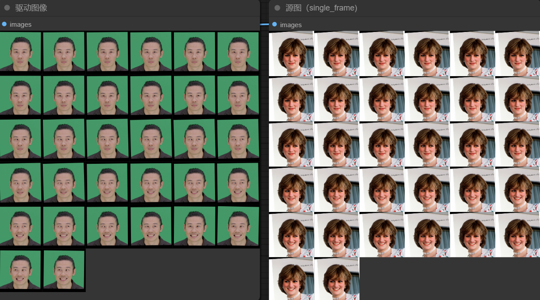Select first thumbnail of bottom row in 驱动图像

pos(20,270)
